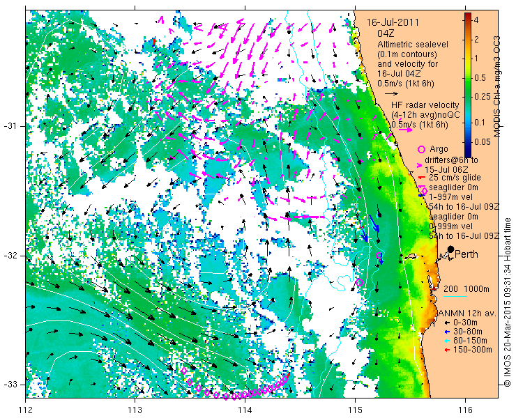
Task: Click the longitude axis label 115
Action: pos(355,410)
